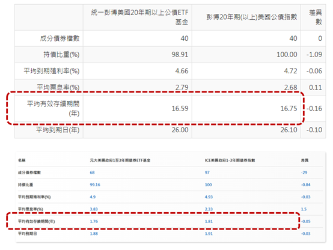Image resolution: width=333 pixels, height=250 pixels.
Task: Select '成分債券檔數' row label in 元大 table
Action: coord(29,172)
